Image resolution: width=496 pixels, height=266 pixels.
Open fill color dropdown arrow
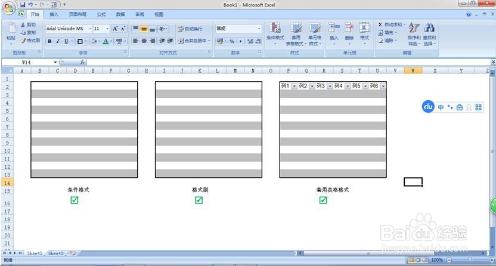coord(99,41)
